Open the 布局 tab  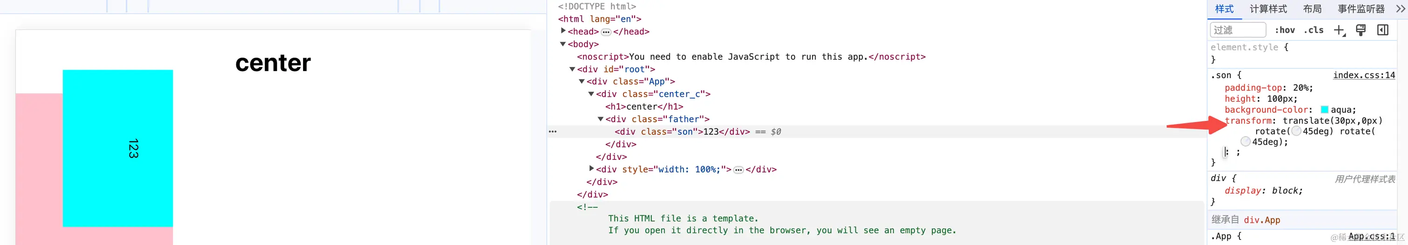(1313, 9)
